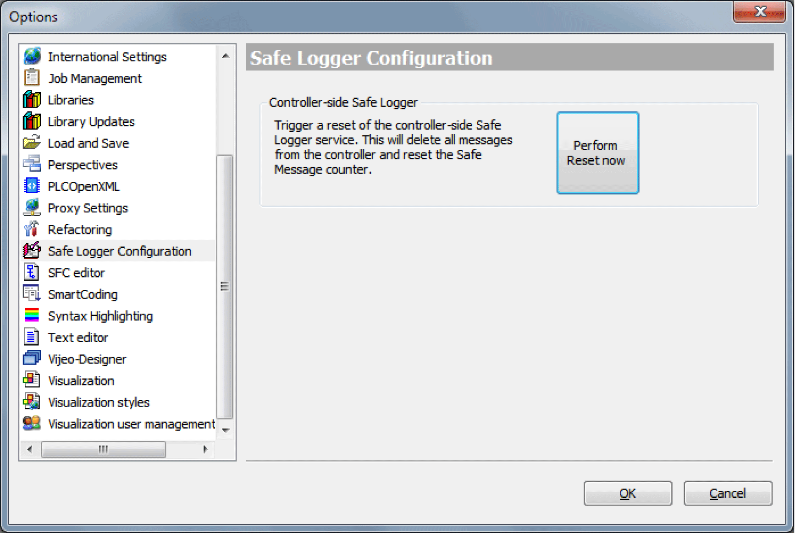
Task: Select the Syntax Highlighting rainbow icon
Action: click(x=31, y=315)
